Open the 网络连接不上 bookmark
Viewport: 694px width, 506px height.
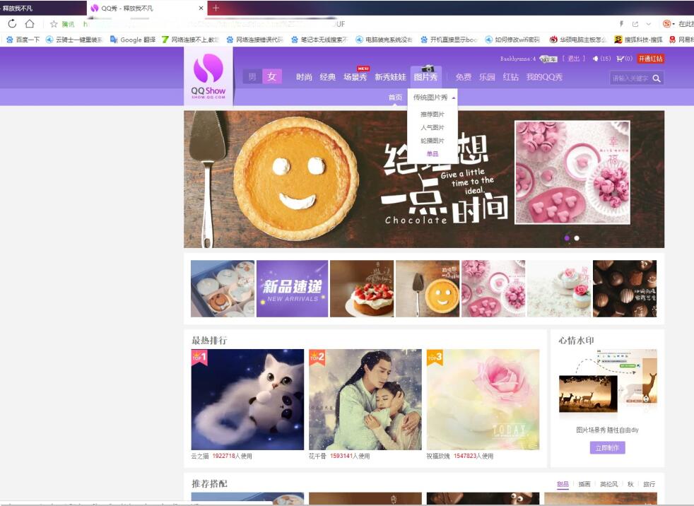tap(190, 40)
